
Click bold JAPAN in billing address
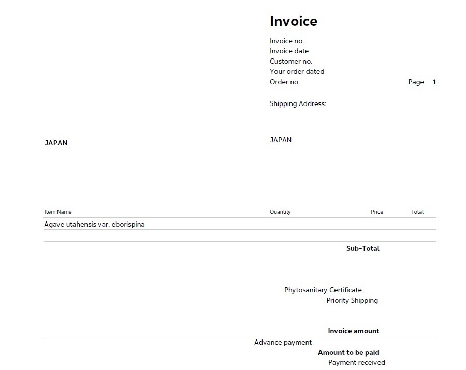[56, 143]
